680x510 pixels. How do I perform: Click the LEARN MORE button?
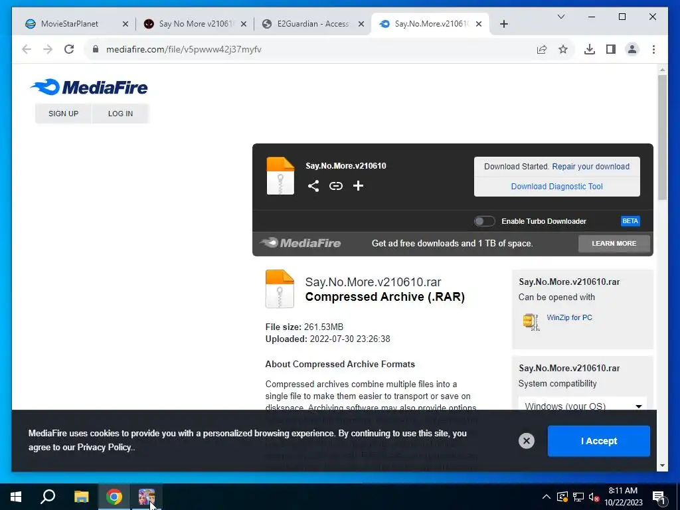pyautogui.click(x=614, y=244)
